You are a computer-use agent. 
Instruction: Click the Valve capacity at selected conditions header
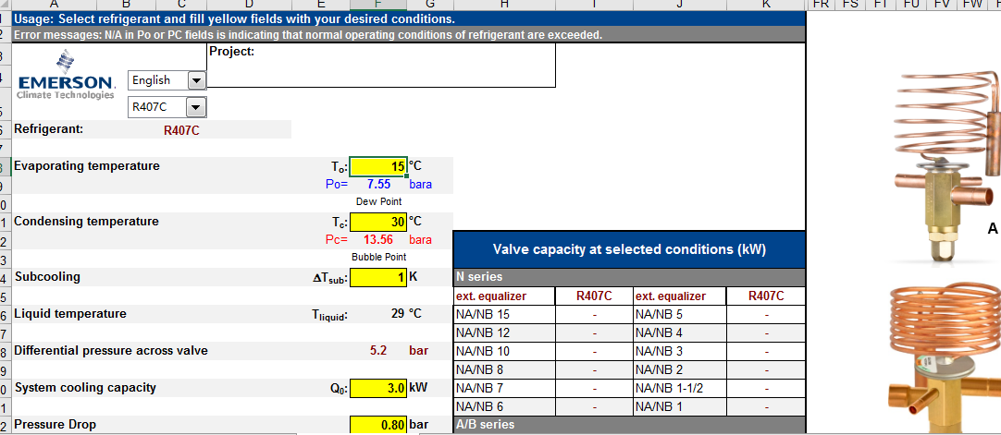[629, 249]
